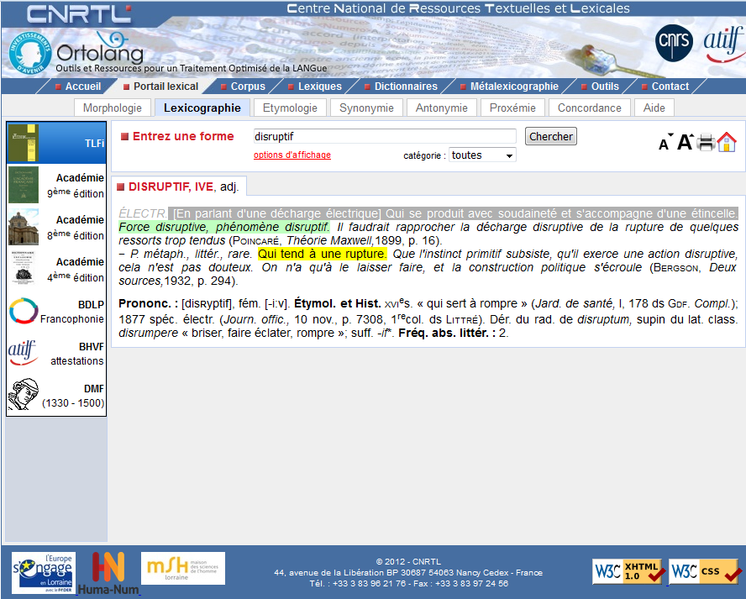Click BHVF attestations text link
746x599 pixels.
click(77, 354)
